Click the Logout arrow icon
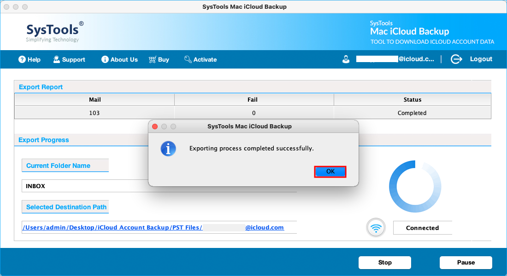Image resolution: width=507 pixels, height=276 pixels. coord(456,59)
